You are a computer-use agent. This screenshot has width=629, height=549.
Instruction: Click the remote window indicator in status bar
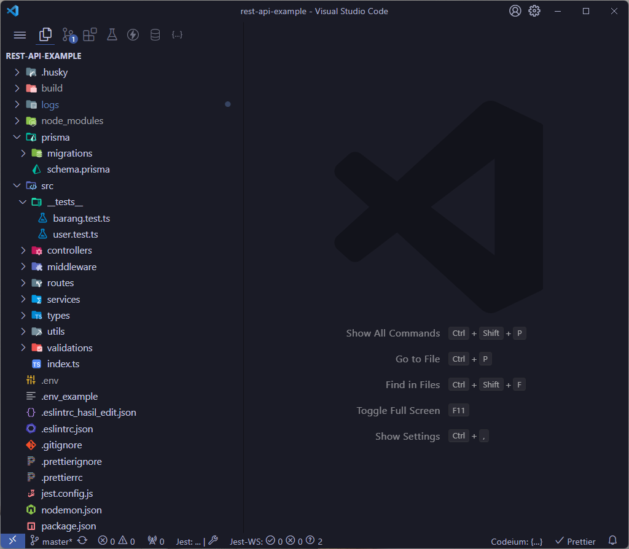click(13, 541)
